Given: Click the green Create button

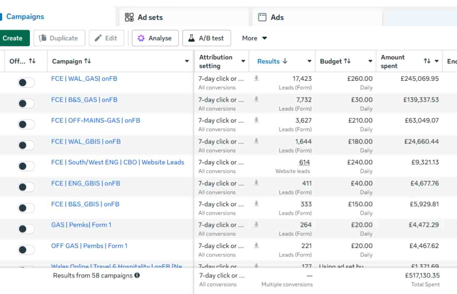Looking at the screenshot, I should (13, 38).
